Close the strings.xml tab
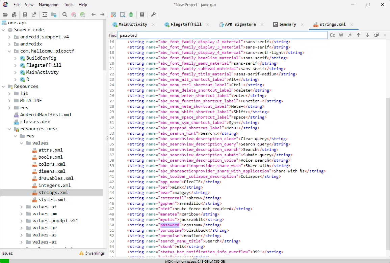The width and height of the screenshot is (390, 263). [x=352, y=24]
